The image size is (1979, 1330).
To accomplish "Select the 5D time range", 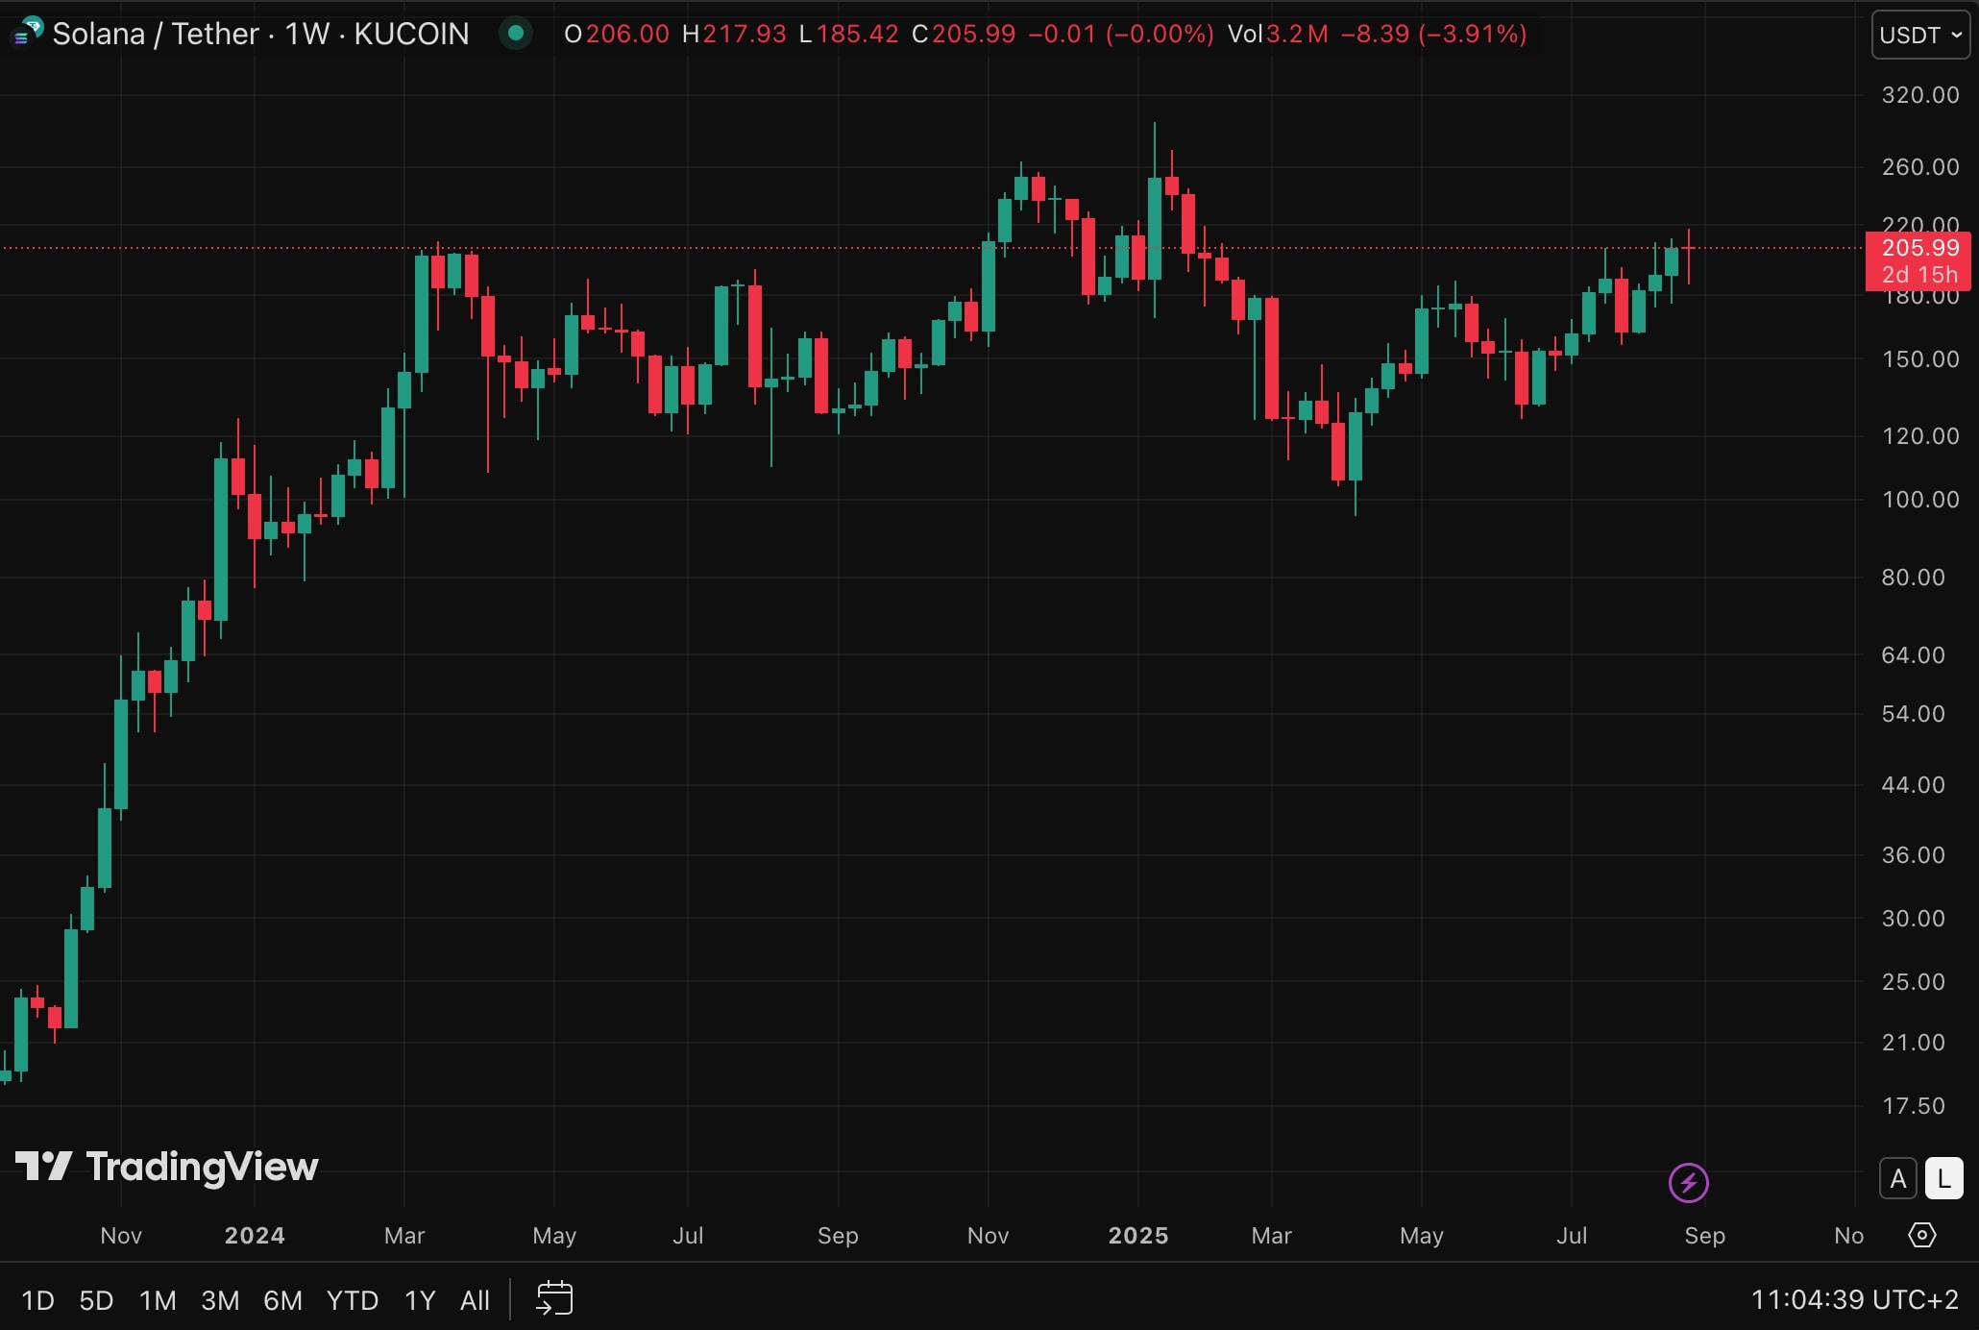I will point(96,1300).
